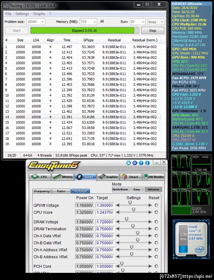Click the Smart tab in EasyTune6
The width and height of the screenshot is (214, 280).
click(131, 177)
